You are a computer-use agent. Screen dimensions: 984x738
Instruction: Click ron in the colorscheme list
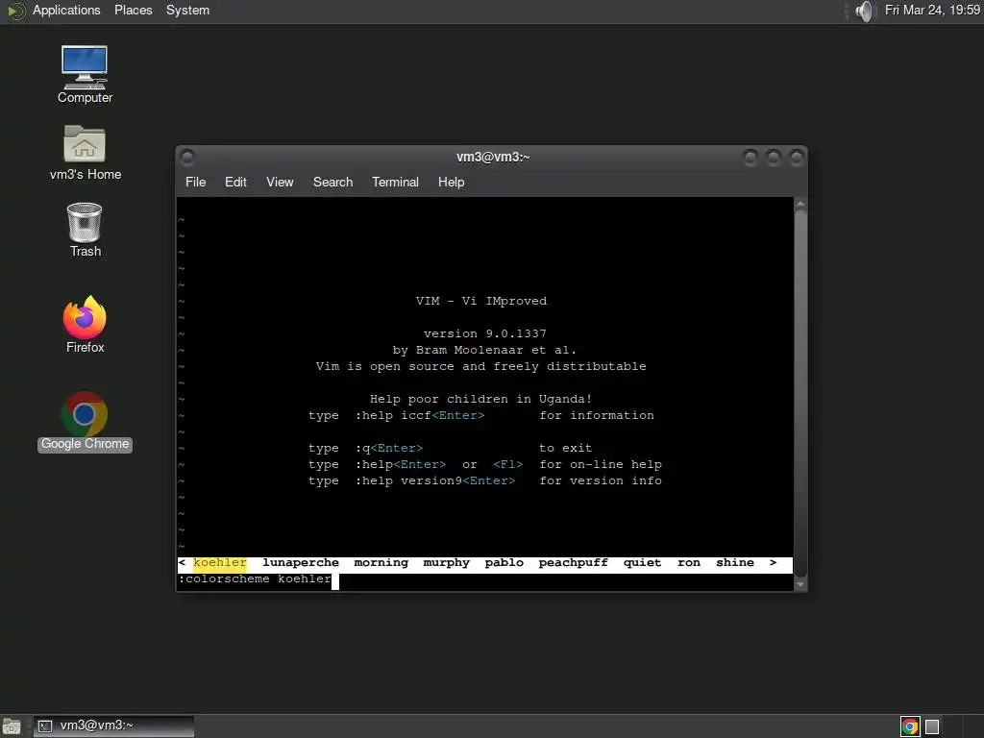click(688, 563)
